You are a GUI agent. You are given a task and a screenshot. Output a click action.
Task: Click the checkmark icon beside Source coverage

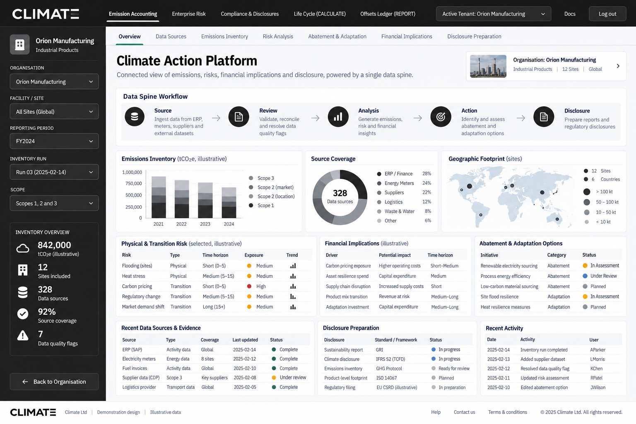click(x=23, y=314)
